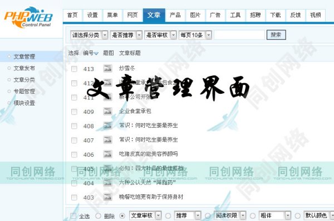Check the box beside article 406
The width and height of the screenshot is (334, 221).
74,155
